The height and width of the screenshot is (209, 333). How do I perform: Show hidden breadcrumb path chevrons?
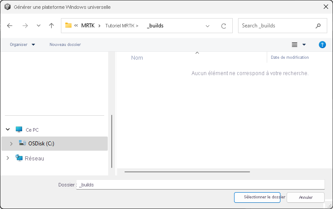(76, 26)
